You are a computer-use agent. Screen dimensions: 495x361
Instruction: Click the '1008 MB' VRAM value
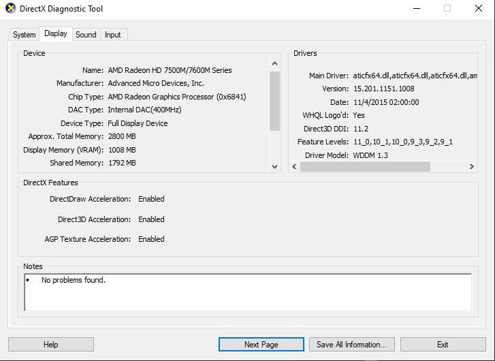pos(122,150)
